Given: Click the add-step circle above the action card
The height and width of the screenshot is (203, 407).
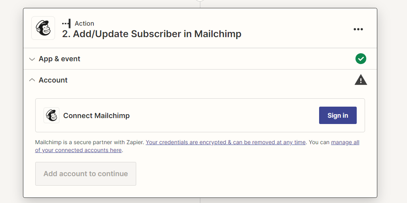Looking at the screenshot, I should [200, 1].
